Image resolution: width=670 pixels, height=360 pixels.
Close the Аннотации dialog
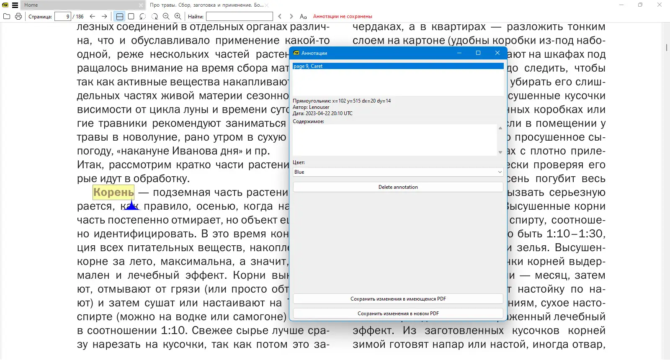497,53
